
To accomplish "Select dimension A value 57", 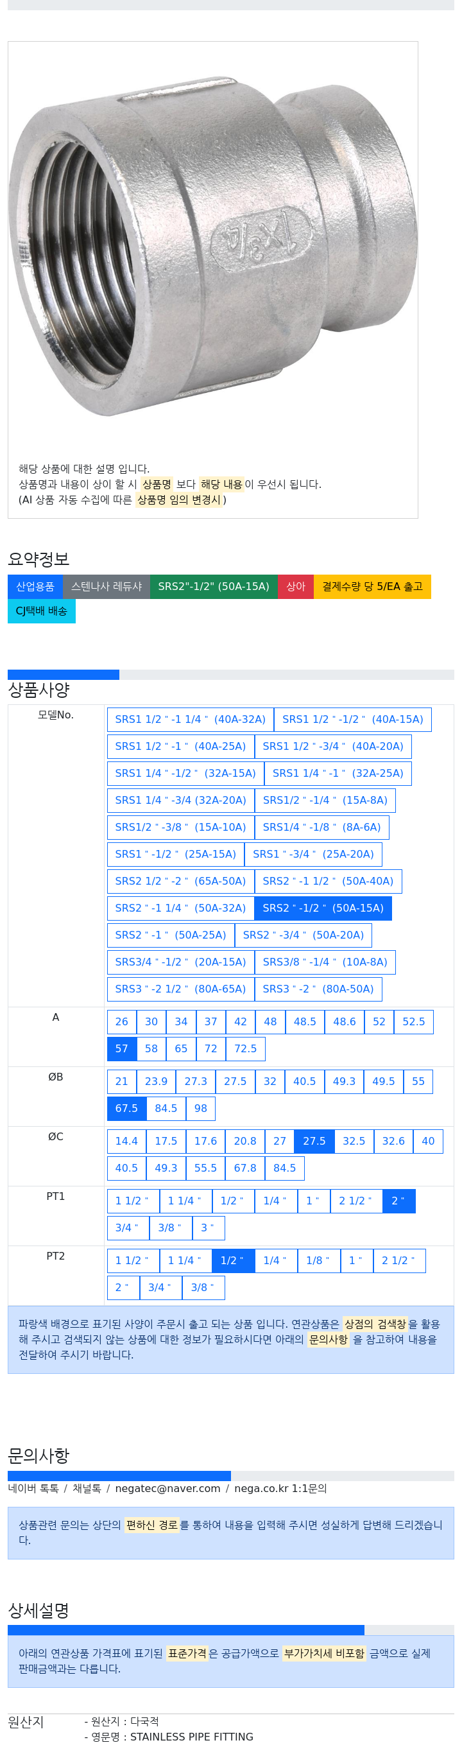I will coord(121,1048).
